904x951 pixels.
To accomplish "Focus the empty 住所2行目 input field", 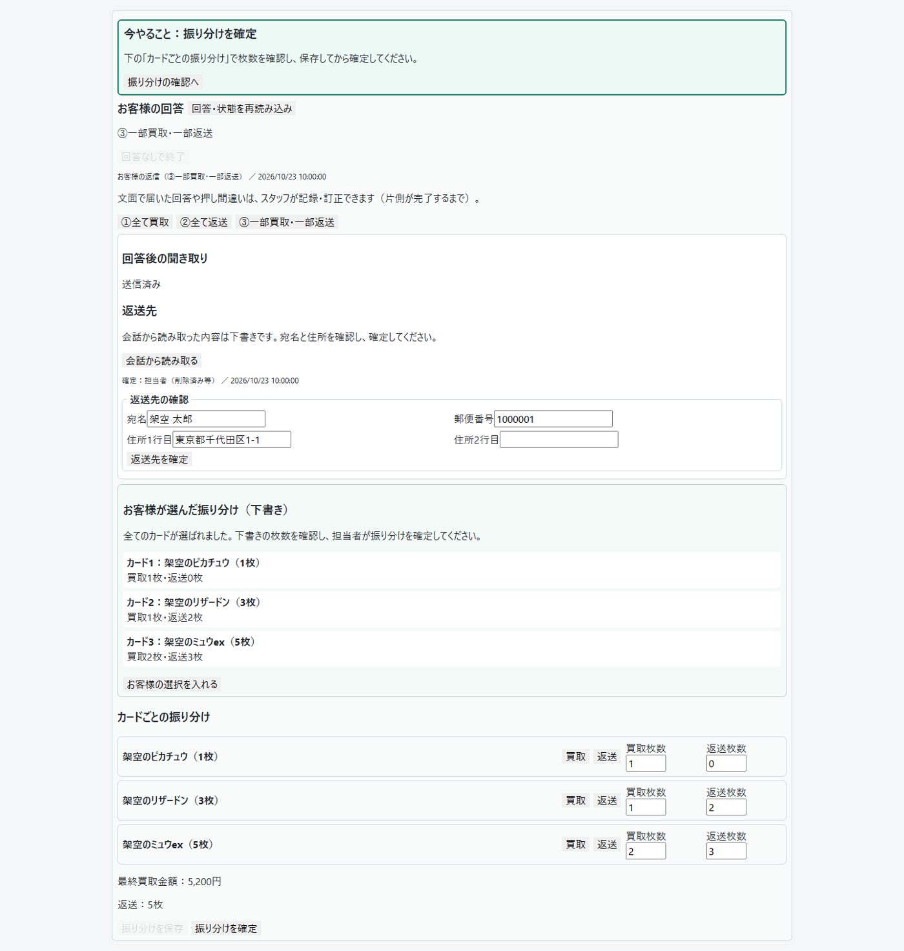I will point(559,440).
